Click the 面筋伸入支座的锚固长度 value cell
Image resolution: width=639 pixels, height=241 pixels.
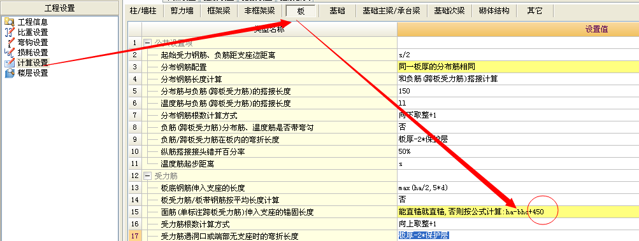pos(518,212)
